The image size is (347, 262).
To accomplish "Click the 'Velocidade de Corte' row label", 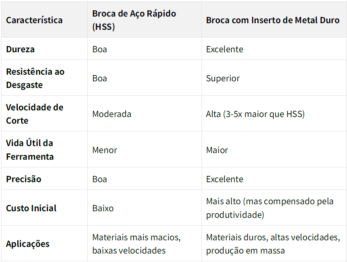I will coord(35,114).
